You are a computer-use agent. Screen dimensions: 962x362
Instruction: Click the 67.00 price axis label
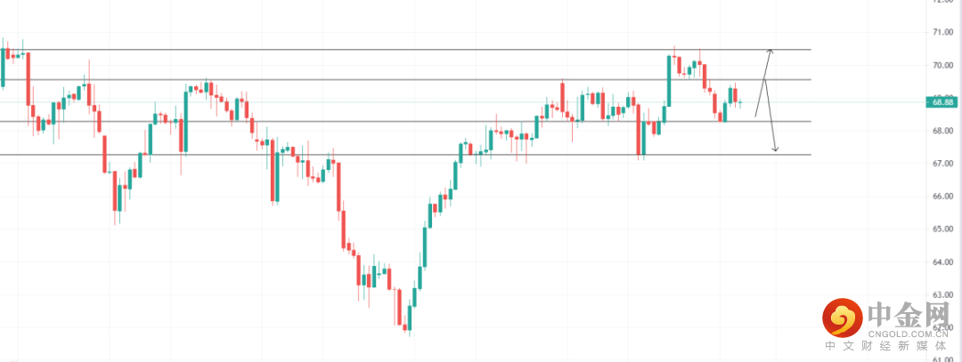[943, 164]
